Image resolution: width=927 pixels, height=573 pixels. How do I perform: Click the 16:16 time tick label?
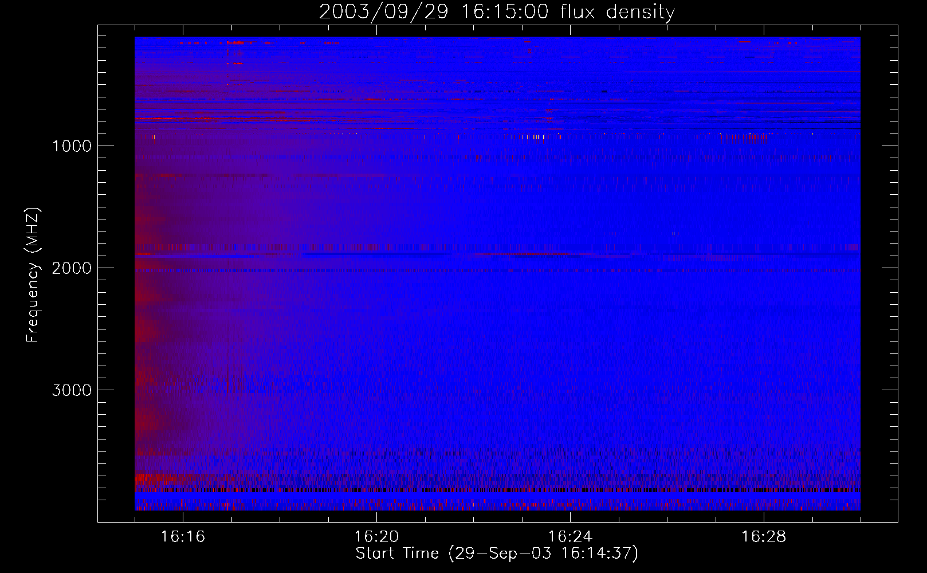(x=183, y=537)
